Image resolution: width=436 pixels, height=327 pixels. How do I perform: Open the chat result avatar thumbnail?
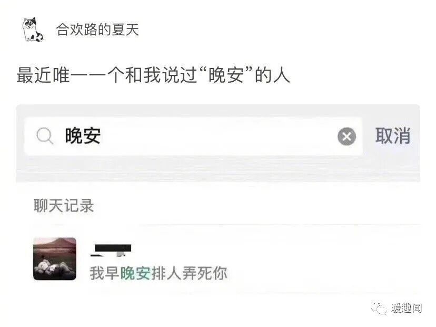55,258
